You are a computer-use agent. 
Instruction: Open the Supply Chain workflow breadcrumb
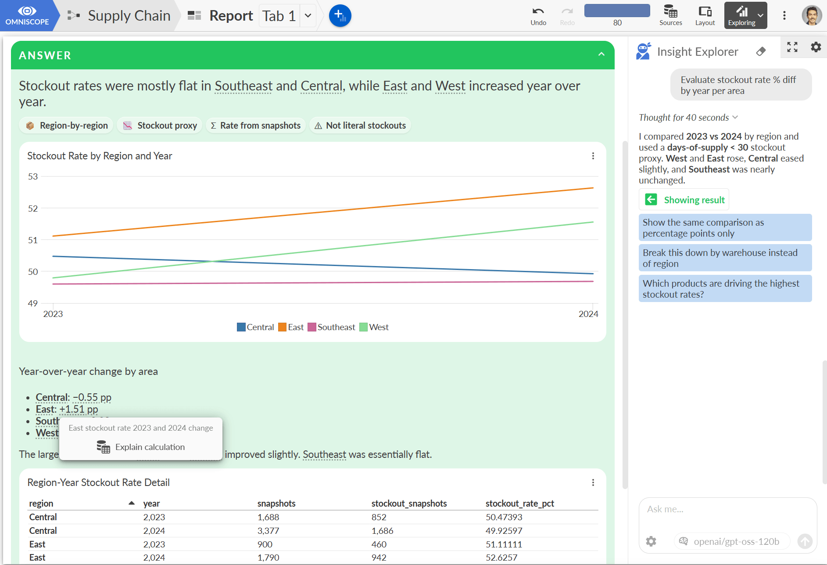pyautogui.click(x=119, y=15)
